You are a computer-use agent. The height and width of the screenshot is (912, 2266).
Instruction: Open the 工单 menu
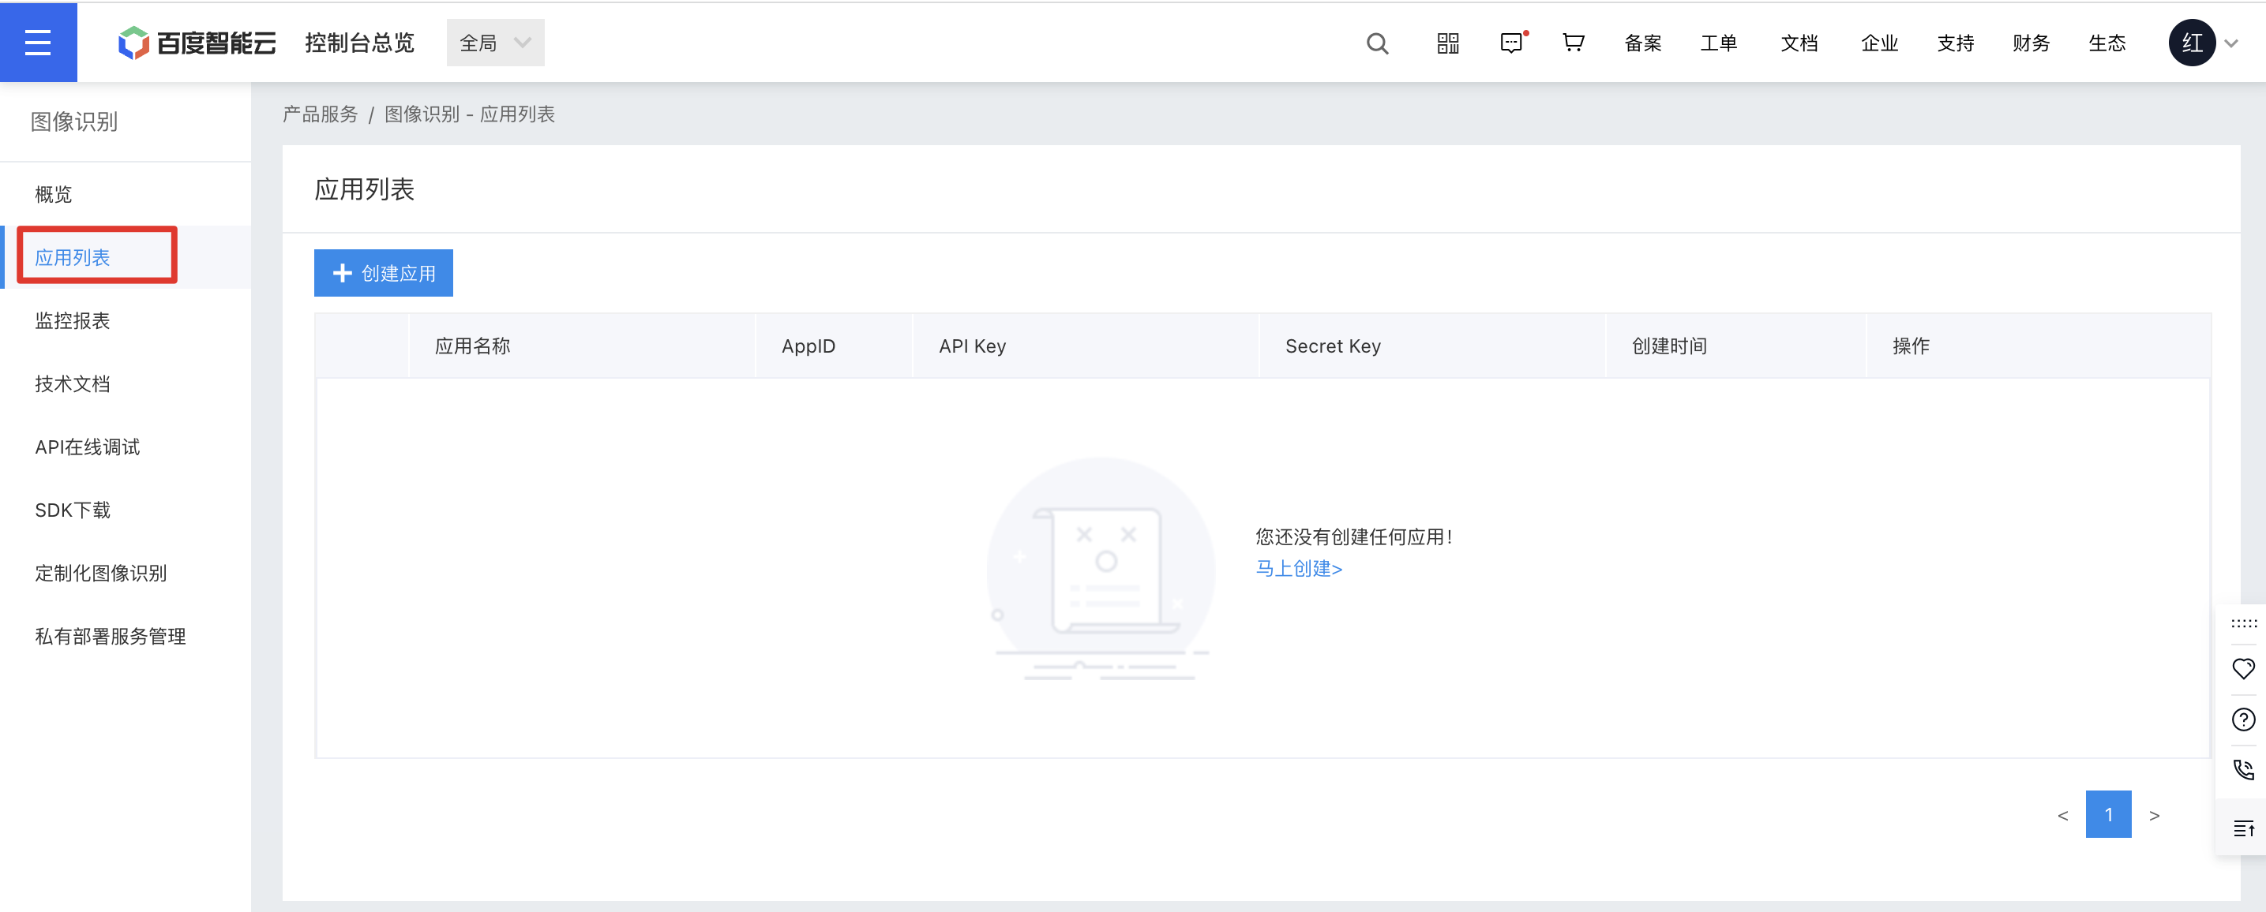point(1719,43)
